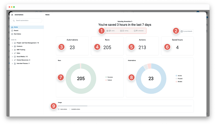Click the blue active ring in Automations chart
Screen dimensions: 216x125
click(x=151, y=91)
